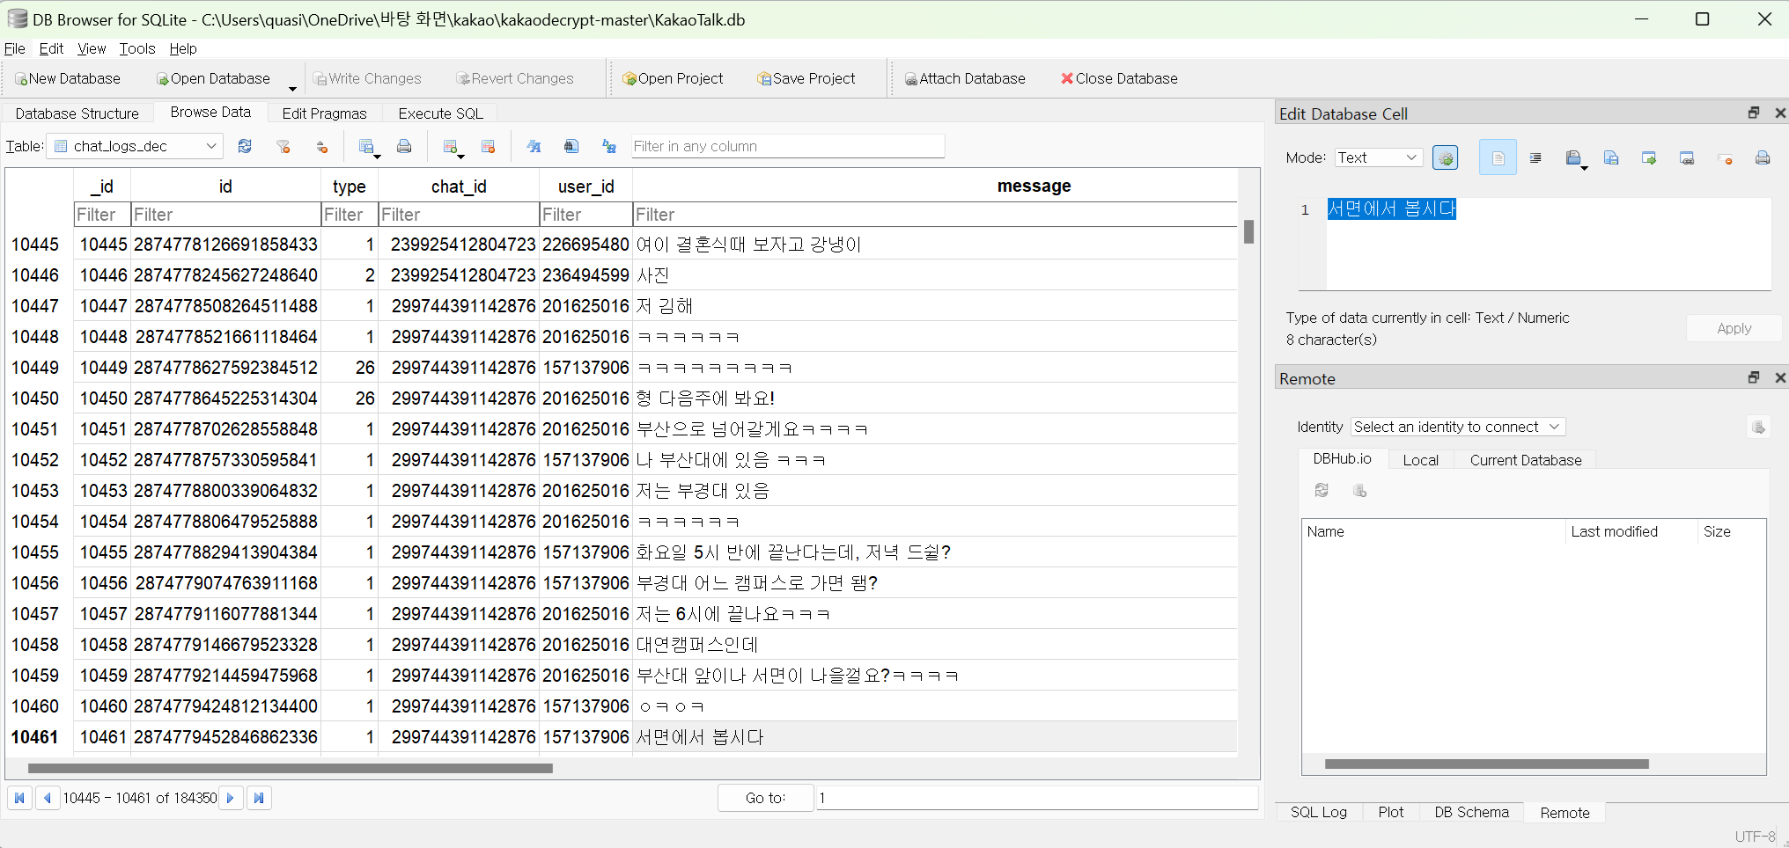
Task: Focus the Filter in any column field
Action: coord(788,146)
